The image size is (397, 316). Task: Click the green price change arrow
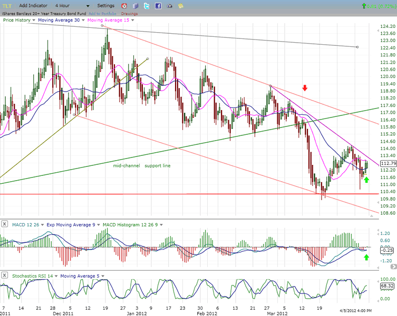[364, 6]
